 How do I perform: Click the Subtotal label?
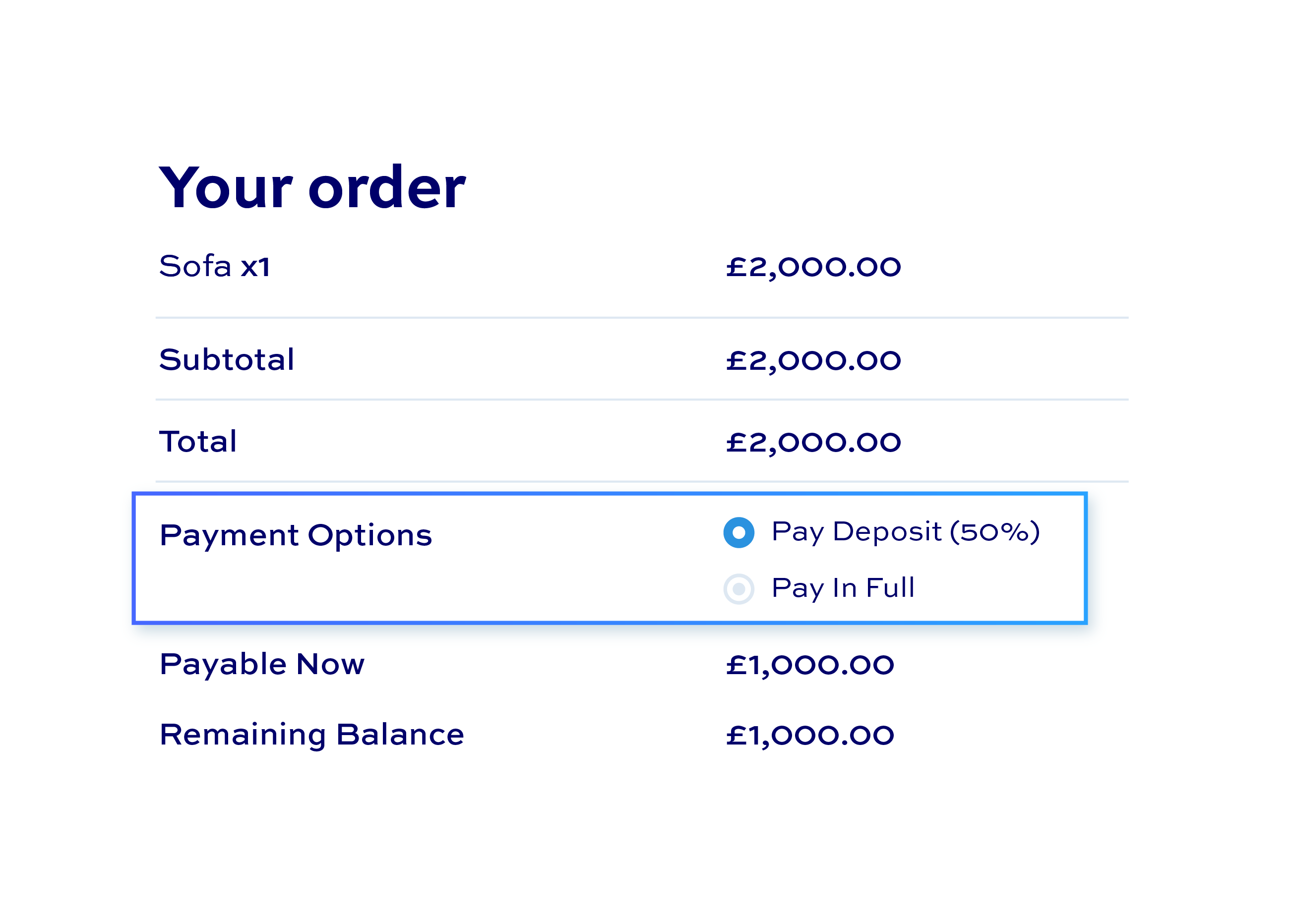pos(227,360)
